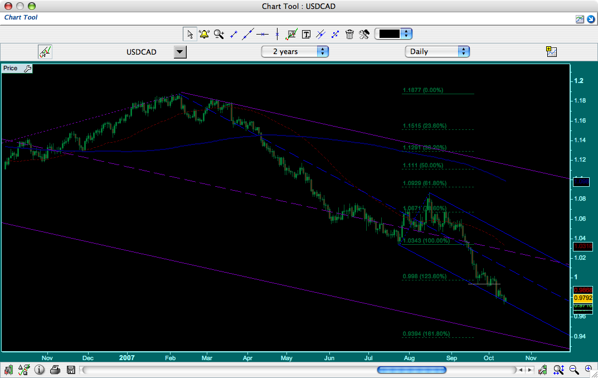Open the 2 years time range dropdown
Image resolution: width=598 pixels, height=378 pixels.
pos(295,51)
